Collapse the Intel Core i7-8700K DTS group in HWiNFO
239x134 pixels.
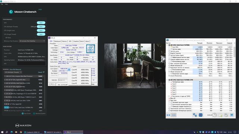coord(167,80)
